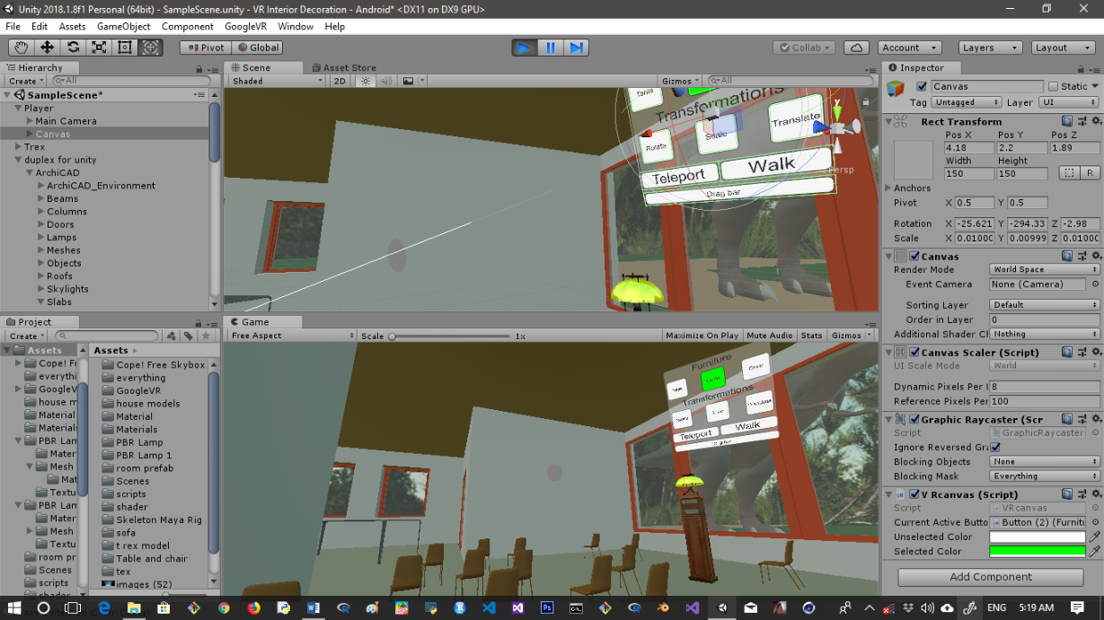Click the Add Component button
Image resolution: width=1104 pixels, height=620 pixels.
[991, 577]
